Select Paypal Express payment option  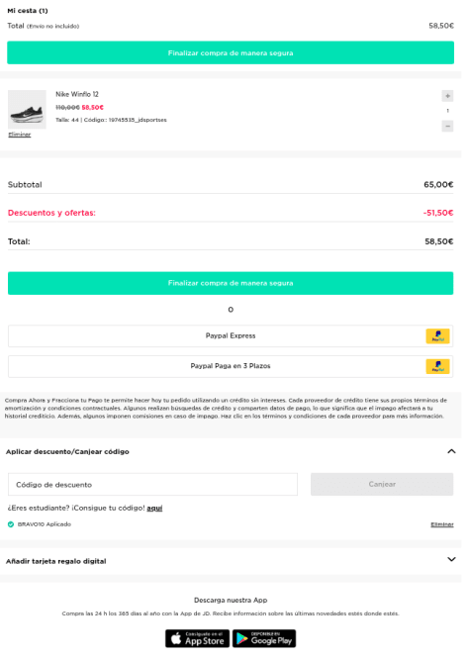[231, 335]
